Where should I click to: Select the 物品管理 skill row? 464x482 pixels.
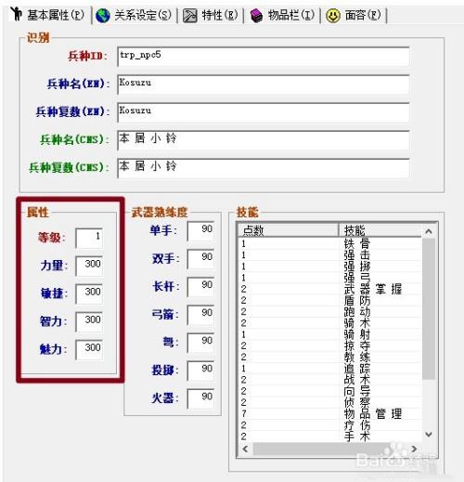[x=329, y=413]
